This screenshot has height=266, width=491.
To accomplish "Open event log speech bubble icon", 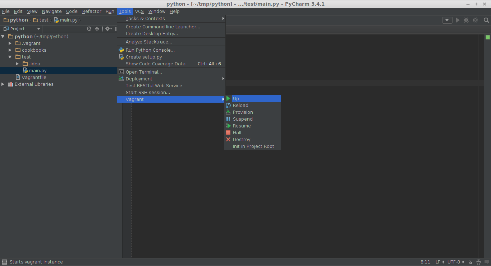I will tap(487, 262).
